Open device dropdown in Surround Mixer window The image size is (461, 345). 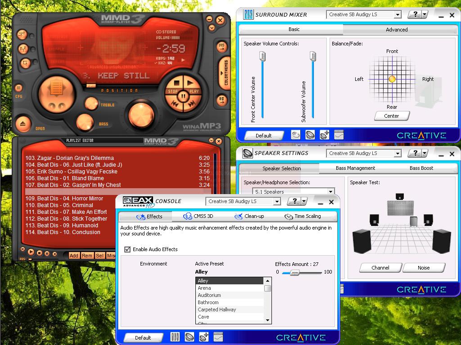coord(398,15)
